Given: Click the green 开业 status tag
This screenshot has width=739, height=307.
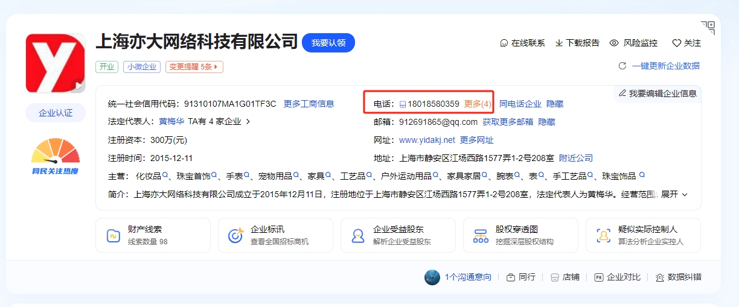Looking at the screenshot, I should click(107, 67).
